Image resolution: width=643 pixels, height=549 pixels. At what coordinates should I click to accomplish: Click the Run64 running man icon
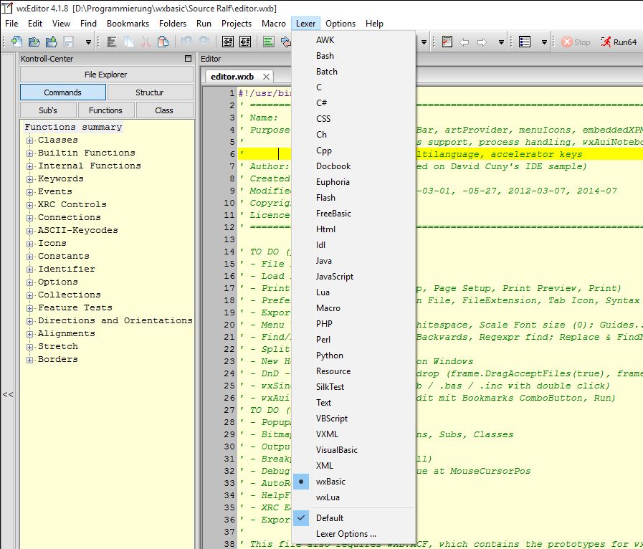(606, 42)
